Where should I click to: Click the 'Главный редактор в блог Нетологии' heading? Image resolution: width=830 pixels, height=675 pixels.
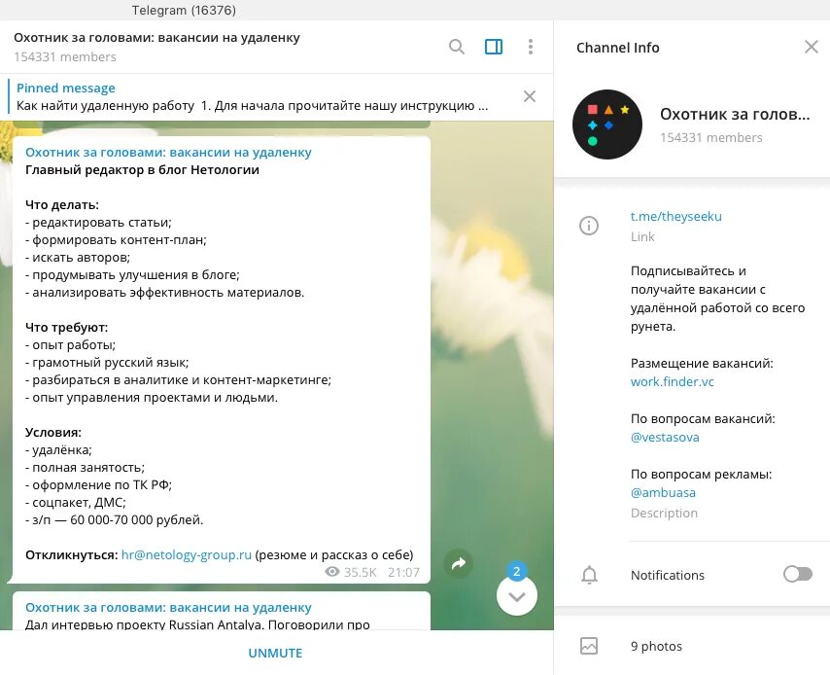pyautogui.click(x=143, y=170)
